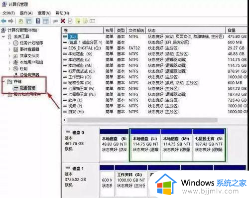Select the 工作资料 (G:) volume row

click(x=154, y=77)
